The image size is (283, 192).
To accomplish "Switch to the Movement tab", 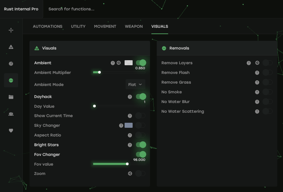I will coord(105,26).
